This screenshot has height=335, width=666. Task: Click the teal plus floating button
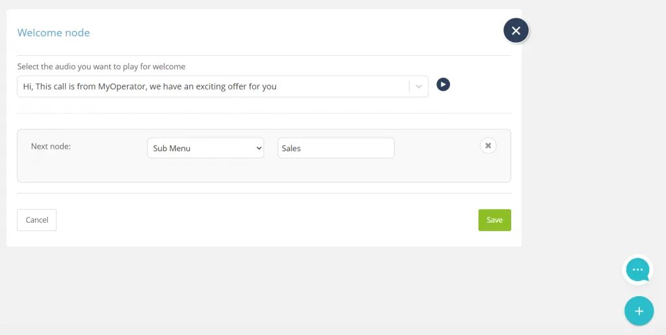pos(639,311)
